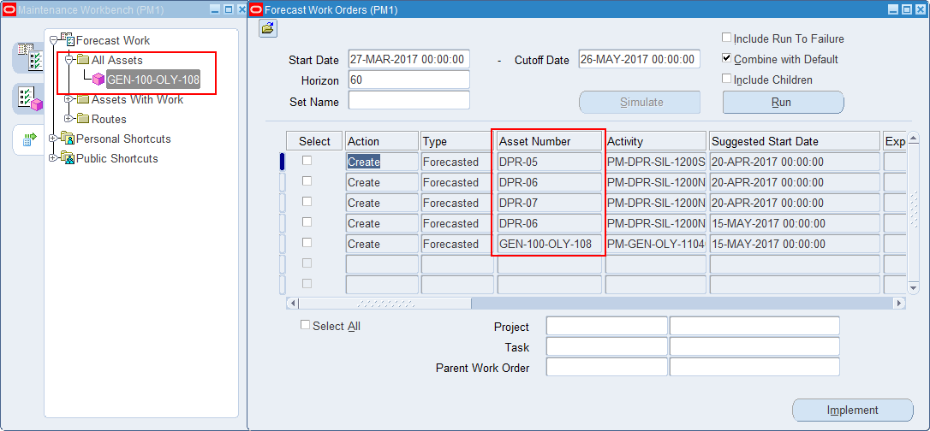The width and height of the screenshot is (930, 431).
Task: Click the grid's horizontal scroll left arrow
Action: pos(293,303)
